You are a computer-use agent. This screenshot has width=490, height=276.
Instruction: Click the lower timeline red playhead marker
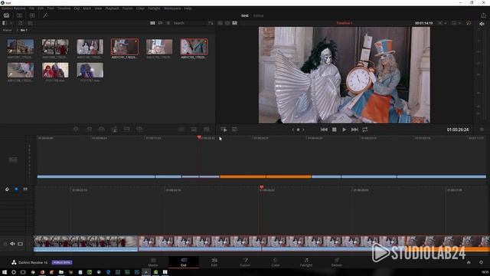pyautogui.click(x=261, y=187)
